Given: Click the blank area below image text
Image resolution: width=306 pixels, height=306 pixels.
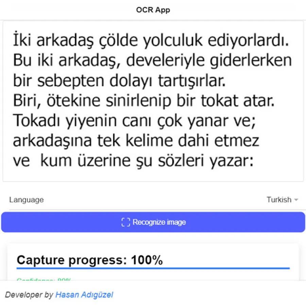Looking at the screenshot, I should coord(153,175).
